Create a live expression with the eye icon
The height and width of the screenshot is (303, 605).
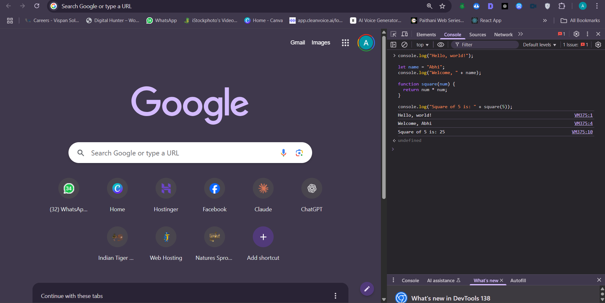(441, 44)
